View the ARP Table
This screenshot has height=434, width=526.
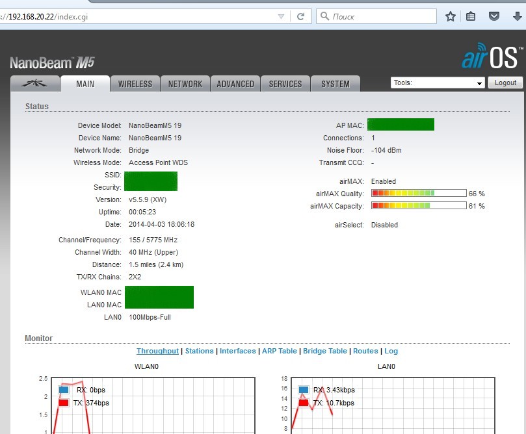[280, 351]
